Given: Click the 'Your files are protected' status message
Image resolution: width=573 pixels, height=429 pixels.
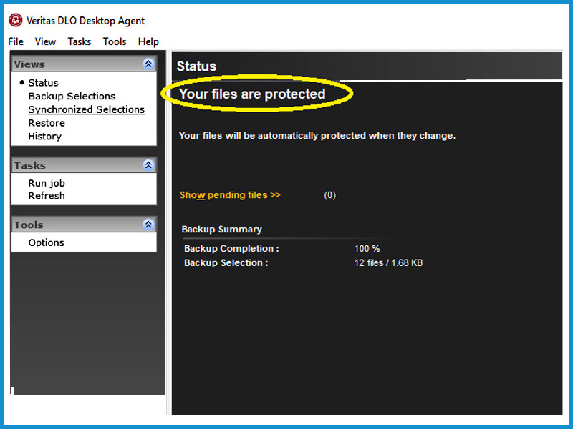Looking at the screenshot, I should pos(252,94).
